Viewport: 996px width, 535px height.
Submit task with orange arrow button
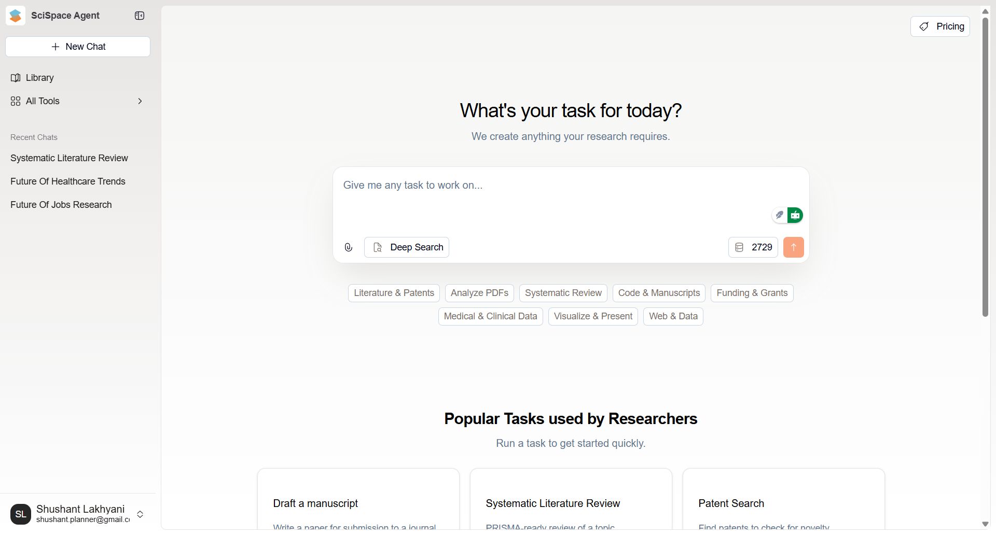coord(793,247)
